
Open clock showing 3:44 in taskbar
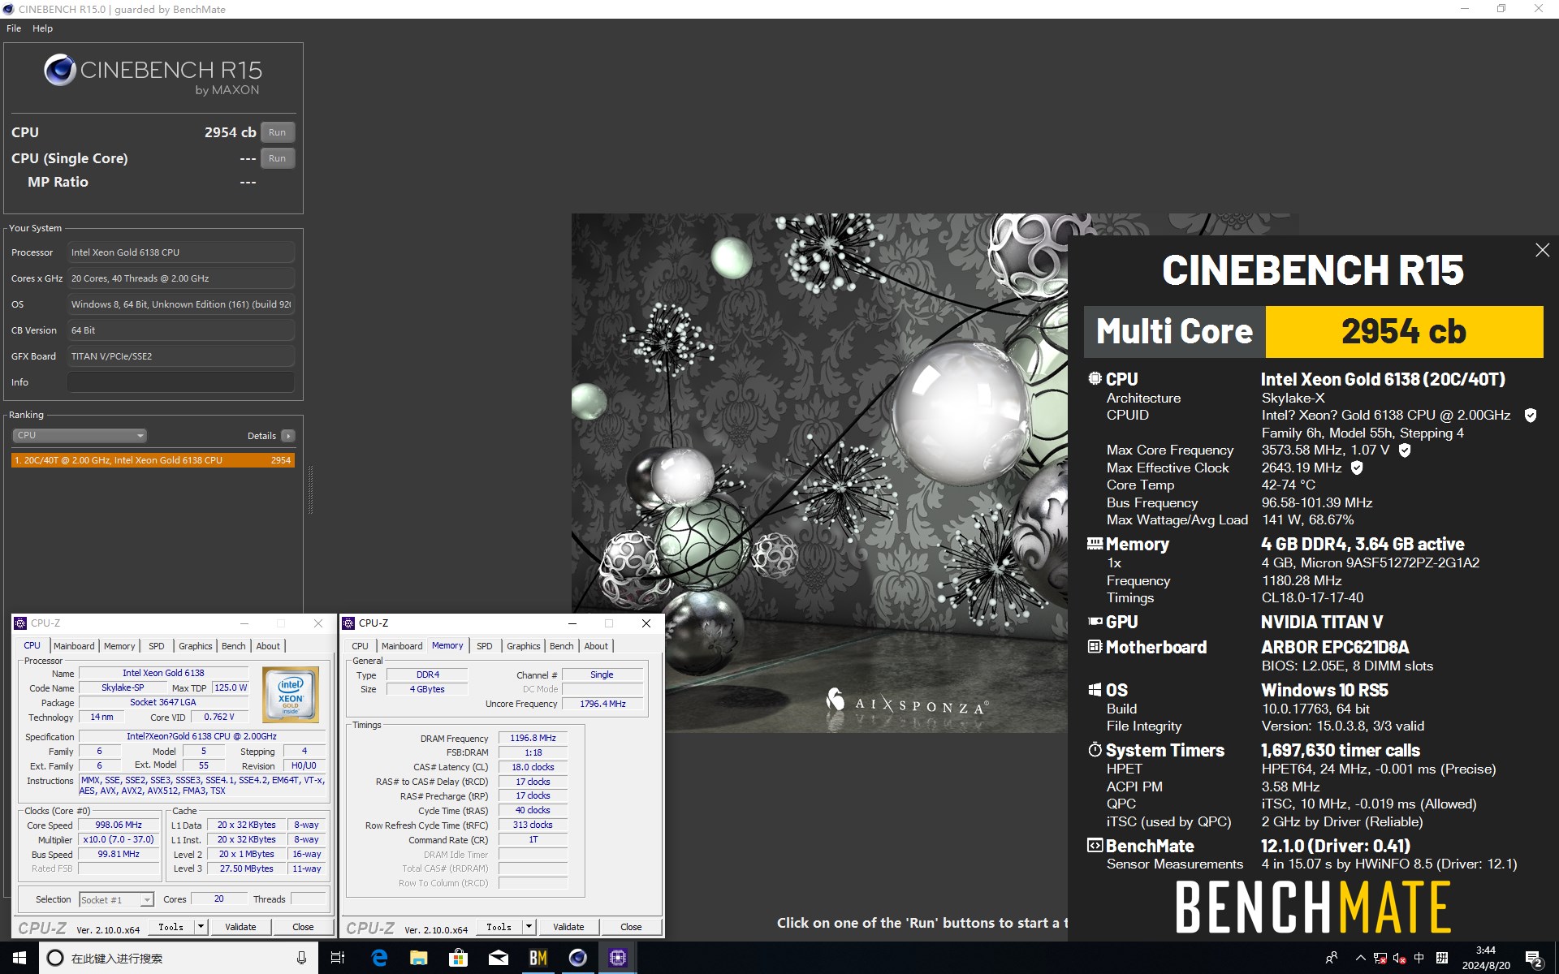tap(1486, 958)
